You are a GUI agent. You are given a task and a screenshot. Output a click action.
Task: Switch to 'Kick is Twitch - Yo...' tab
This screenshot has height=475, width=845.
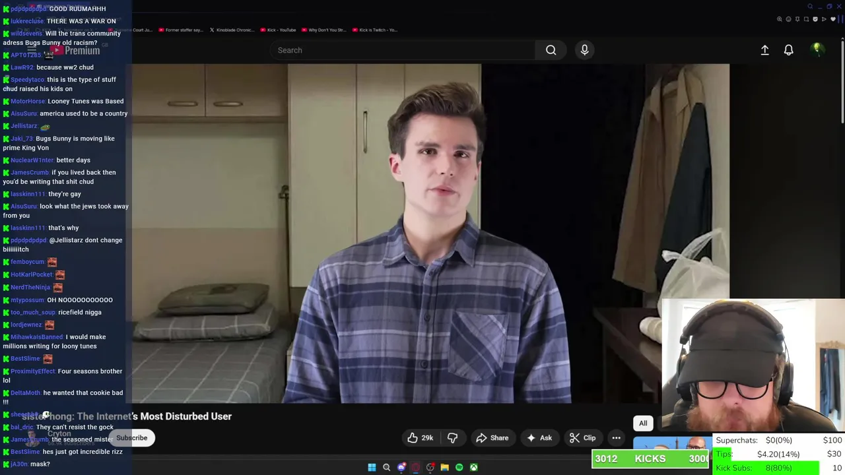(x=375, y=30)
